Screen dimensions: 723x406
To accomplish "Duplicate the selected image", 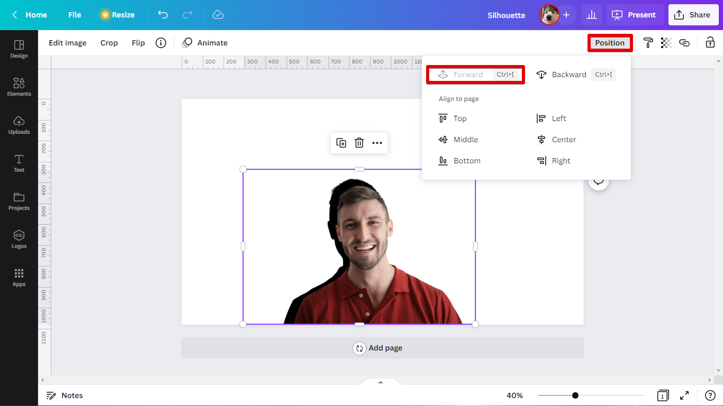I will tap(341, 143).
